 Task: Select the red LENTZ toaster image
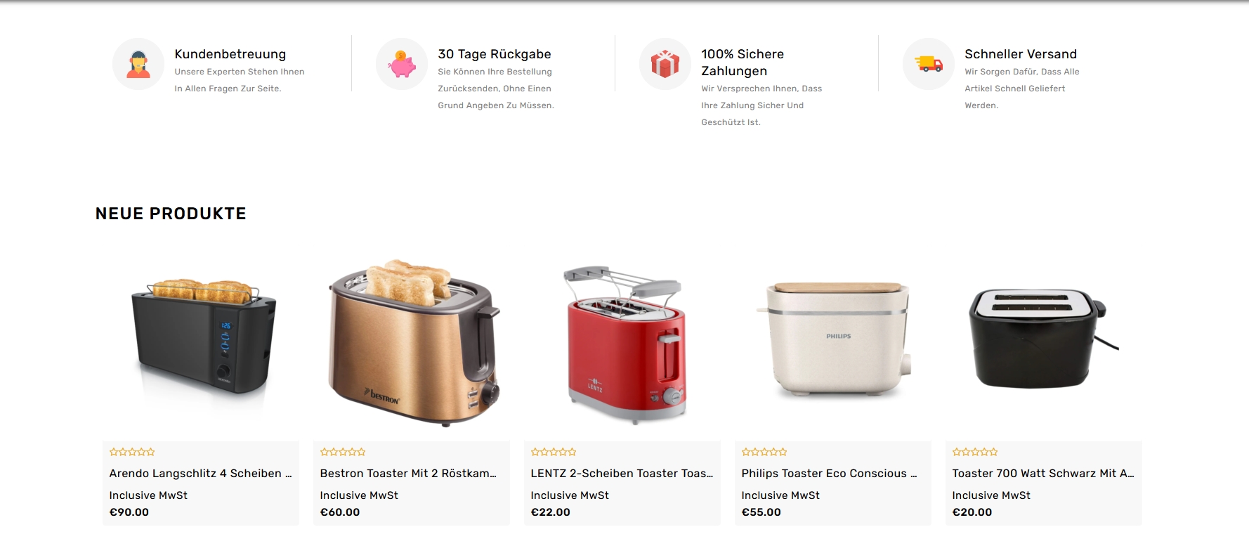(622, 343)
